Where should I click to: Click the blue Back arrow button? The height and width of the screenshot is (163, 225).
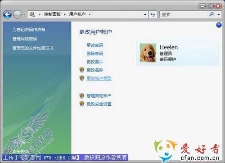pos(7,14)
